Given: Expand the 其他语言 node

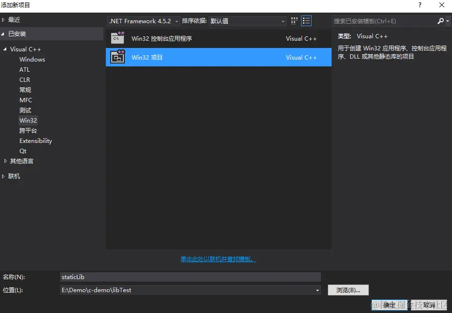Looking at the screenshot, I should (x=5, y=161).
